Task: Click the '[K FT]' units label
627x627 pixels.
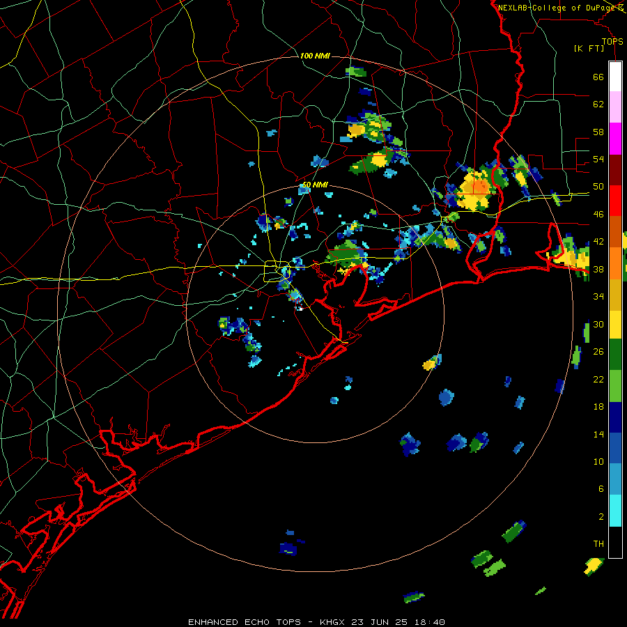Action: [589, 49]
